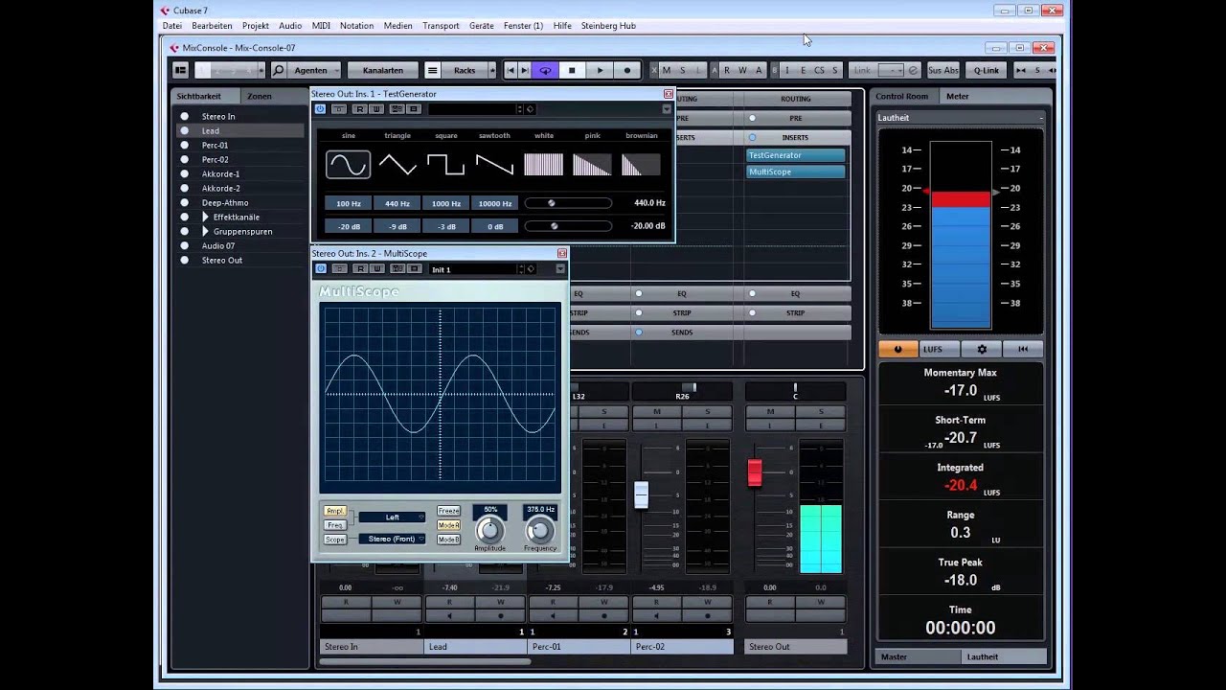Toggle visibility of Akkorde-1 channel
This screenshot has width=1226, height=690.
(x=185, y=174)
